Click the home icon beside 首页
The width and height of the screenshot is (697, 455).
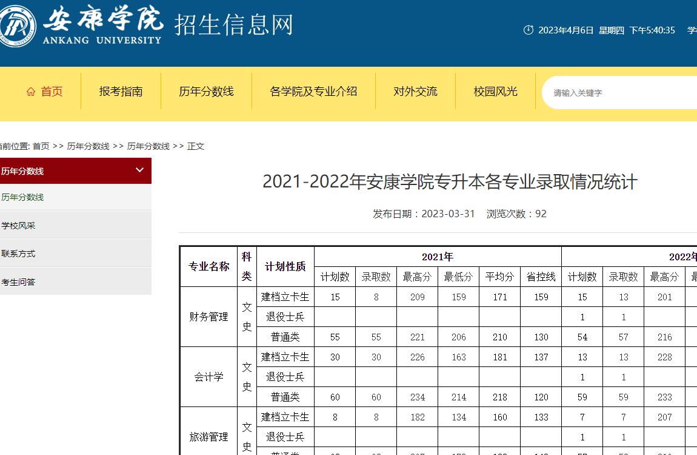click(31, 92)
